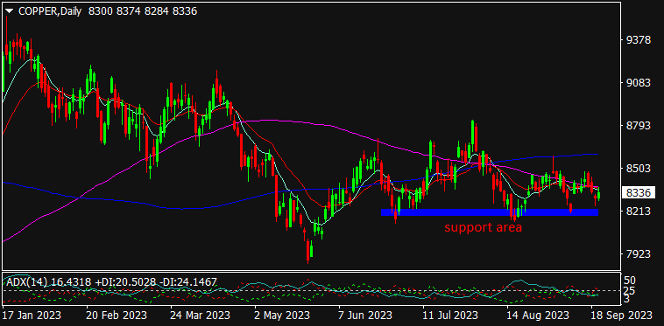Click the 7923 price scale label

639,253
